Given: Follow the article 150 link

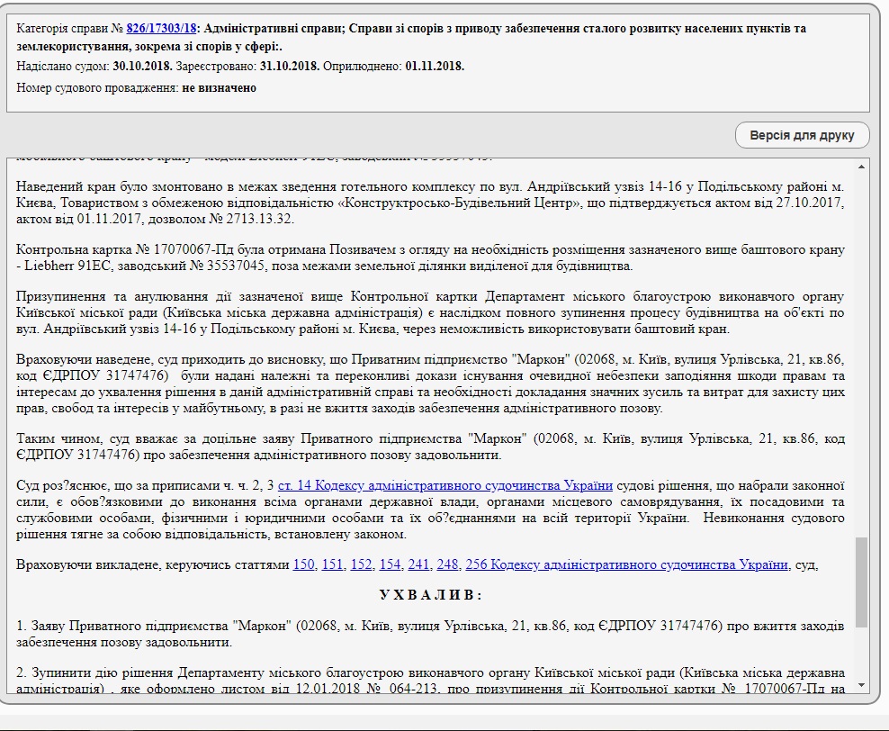Looking at the screenshot, I should pos(303,565).
